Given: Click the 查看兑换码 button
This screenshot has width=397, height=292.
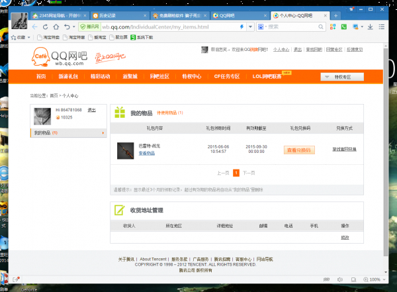Looking at the screenshot, I should (299, 150).
